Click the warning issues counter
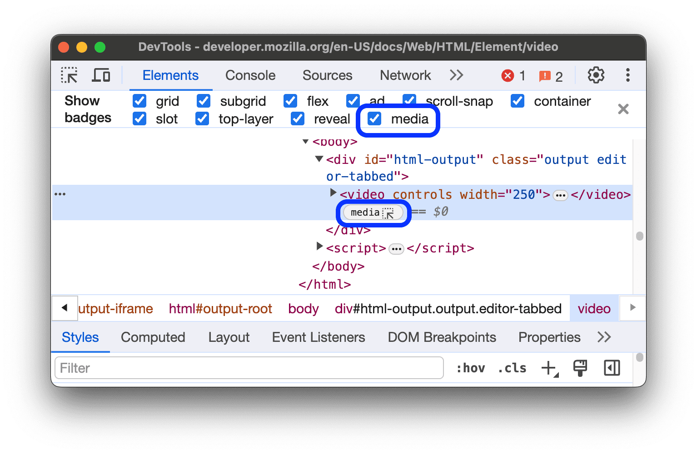The height and width of the screenshot is (454, 697). (x=546, y=75)
